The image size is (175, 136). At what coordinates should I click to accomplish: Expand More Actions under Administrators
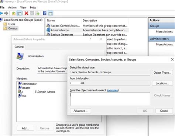(x=164, y=44)
